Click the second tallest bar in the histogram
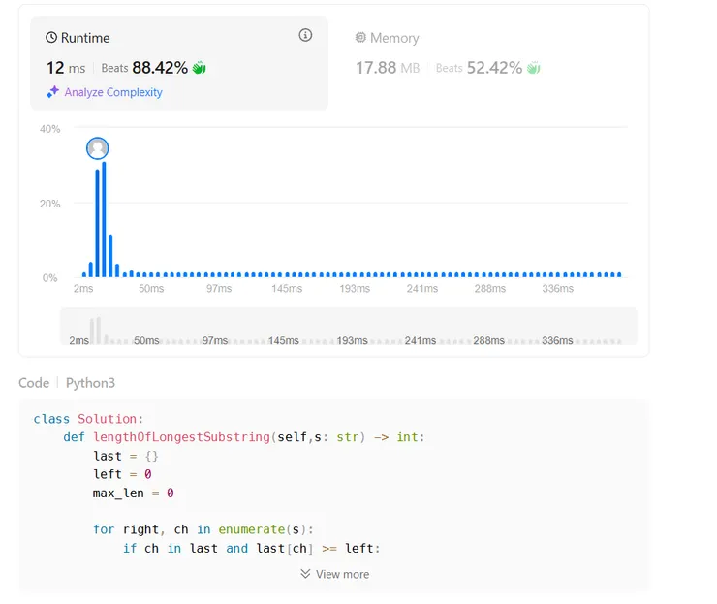 (x=97, y=225)
